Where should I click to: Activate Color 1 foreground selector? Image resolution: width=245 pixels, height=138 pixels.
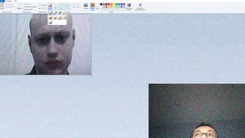pos(93,7)
